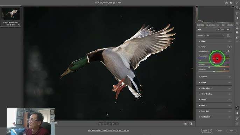Click the Vibrance slider handle
This screenshot has width=240, height=135.
coord(209,67)
